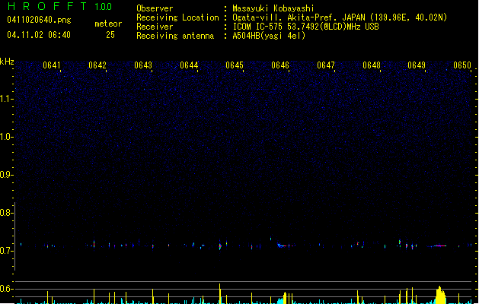This screenshot has width=479, height=304.
Task: Click the 0644 time marker
Action: pos(189,65)
